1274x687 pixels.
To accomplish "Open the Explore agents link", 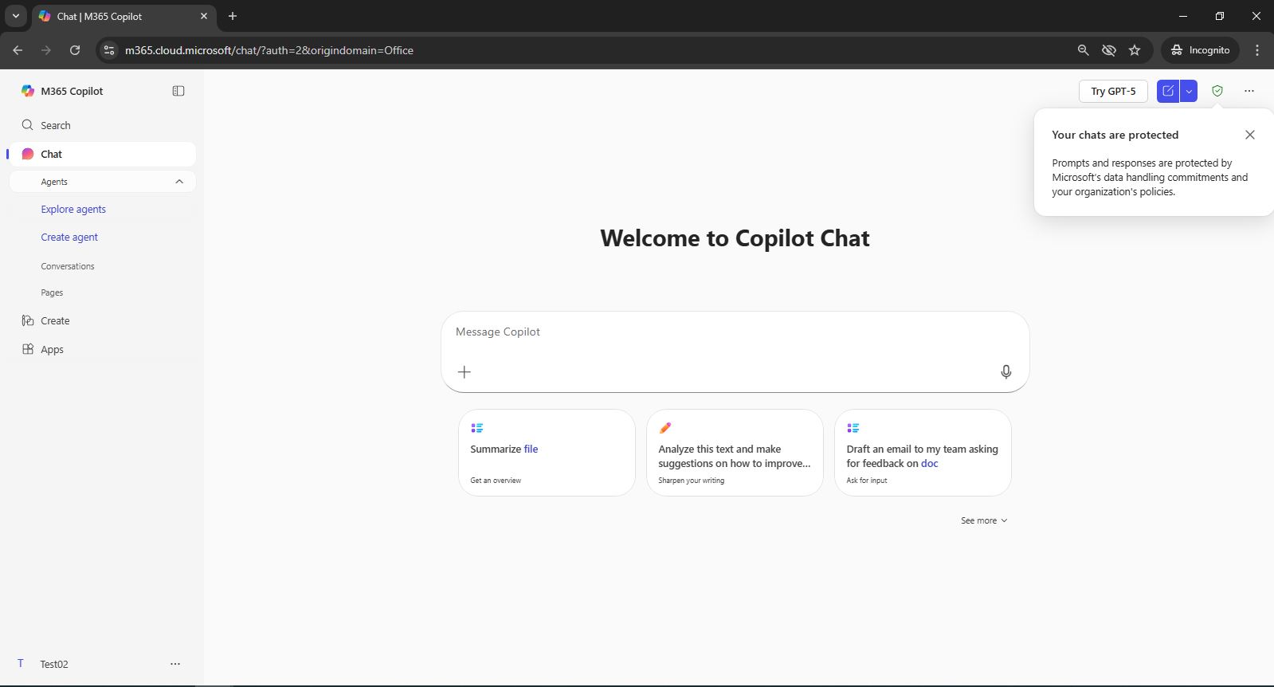I will point(73,209).
